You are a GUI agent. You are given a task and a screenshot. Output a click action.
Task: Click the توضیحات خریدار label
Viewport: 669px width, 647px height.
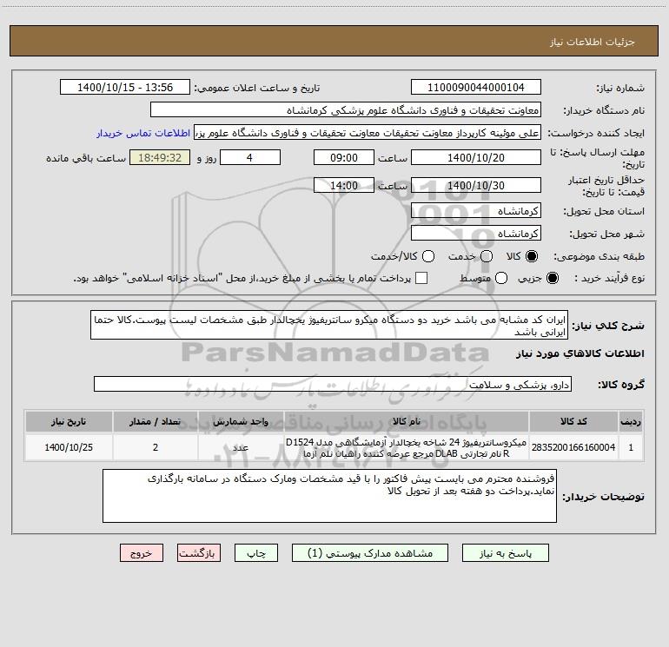(x=603, y=497)
